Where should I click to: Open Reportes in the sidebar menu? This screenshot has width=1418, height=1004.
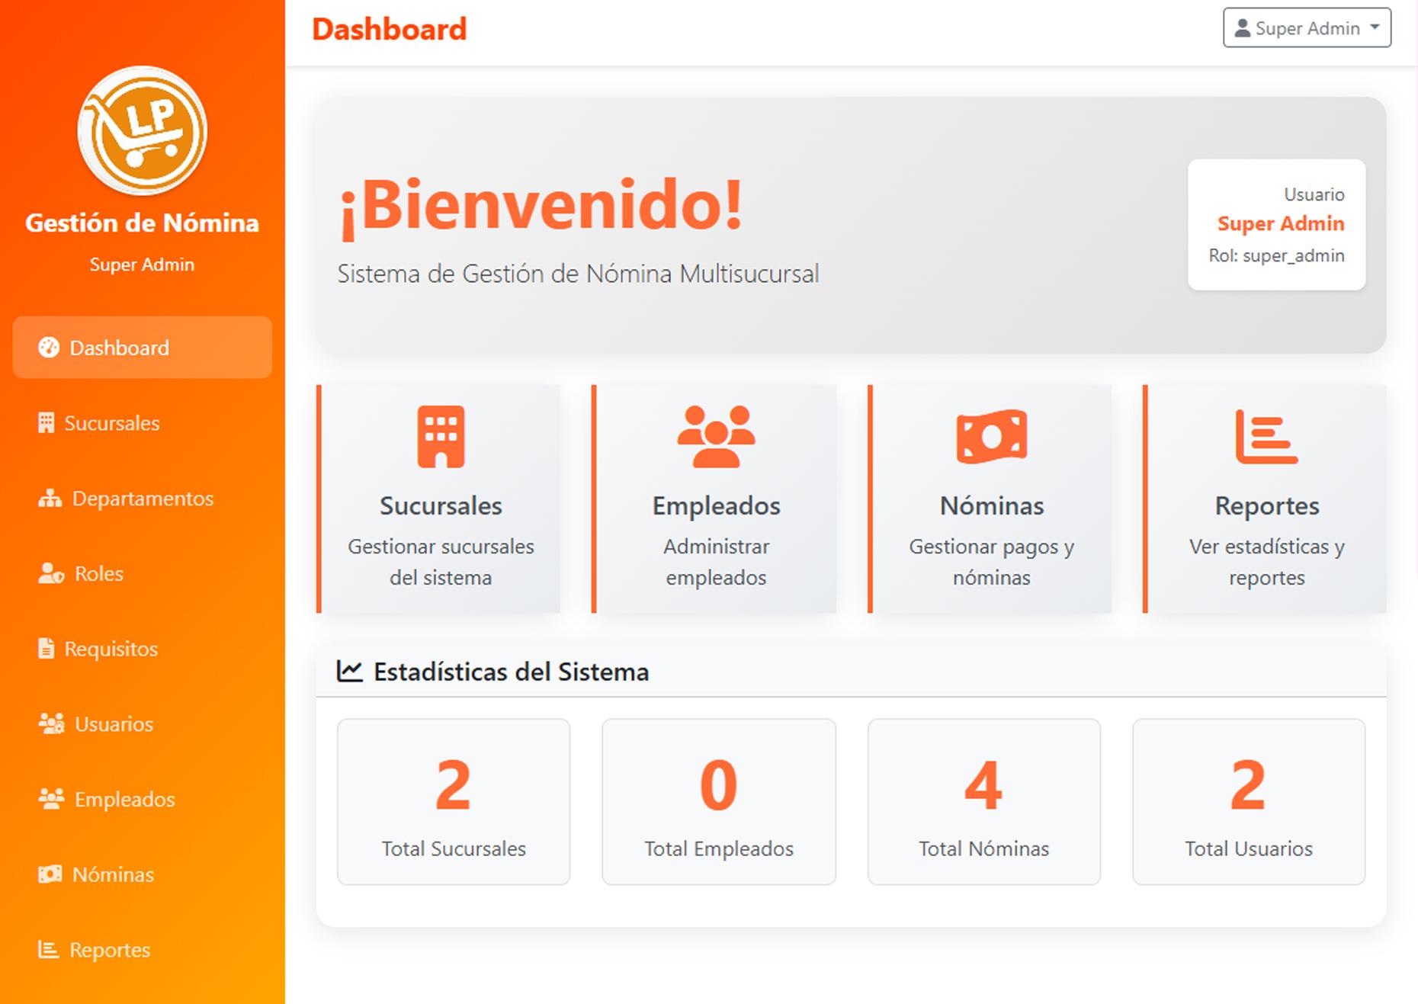point(143,949)
